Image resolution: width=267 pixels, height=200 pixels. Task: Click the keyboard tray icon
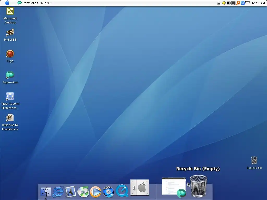point(219,3)
